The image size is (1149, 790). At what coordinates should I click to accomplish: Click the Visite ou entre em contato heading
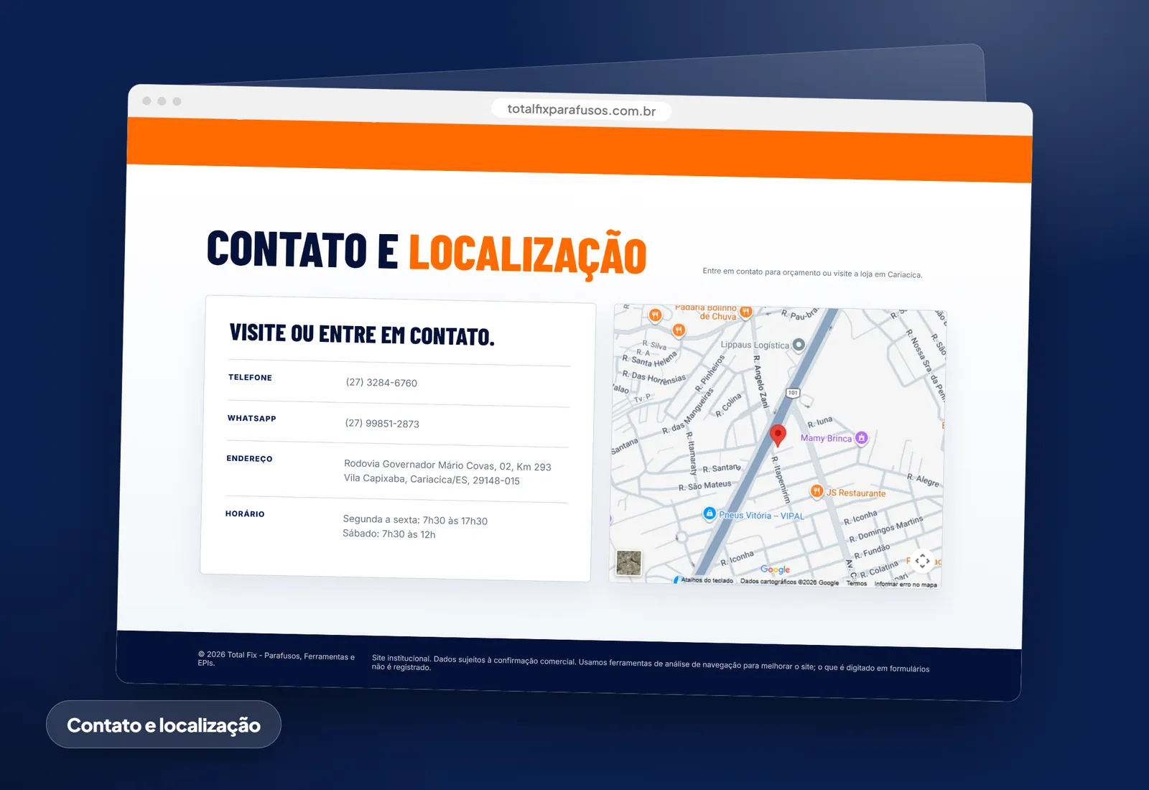click(362, 335)
